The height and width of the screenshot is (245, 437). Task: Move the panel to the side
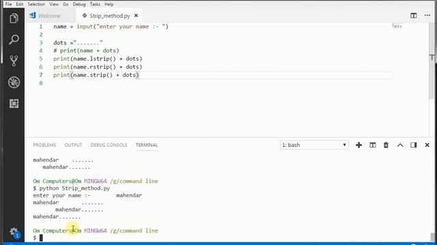pyautogui.click(x=414, y=145)
